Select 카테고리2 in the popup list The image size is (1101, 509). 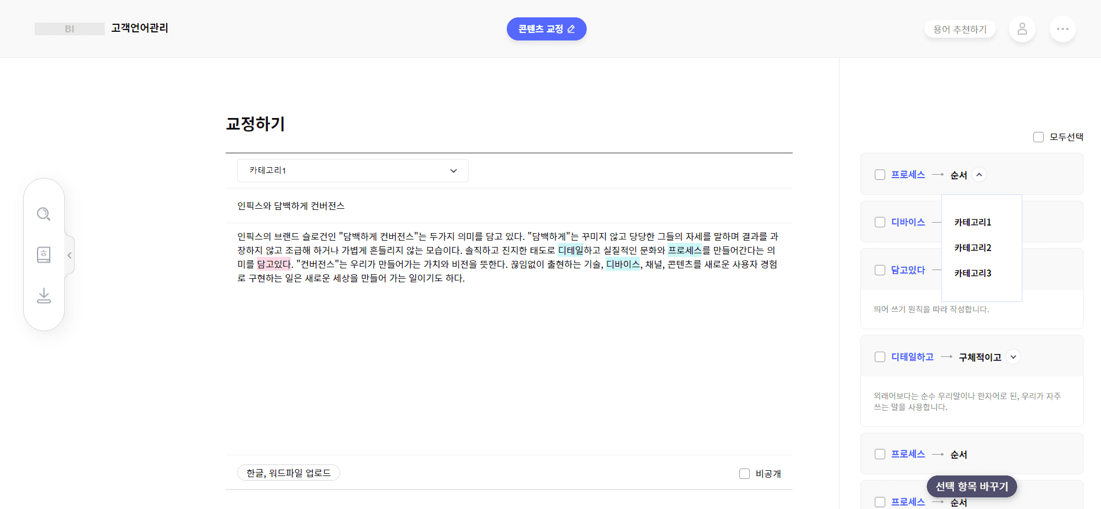click(x=973, y=248)
